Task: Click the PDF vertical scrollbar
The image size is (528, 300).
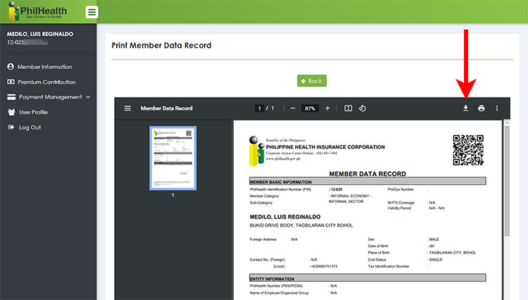Action: pyautogui.click(x=507, y=181)
